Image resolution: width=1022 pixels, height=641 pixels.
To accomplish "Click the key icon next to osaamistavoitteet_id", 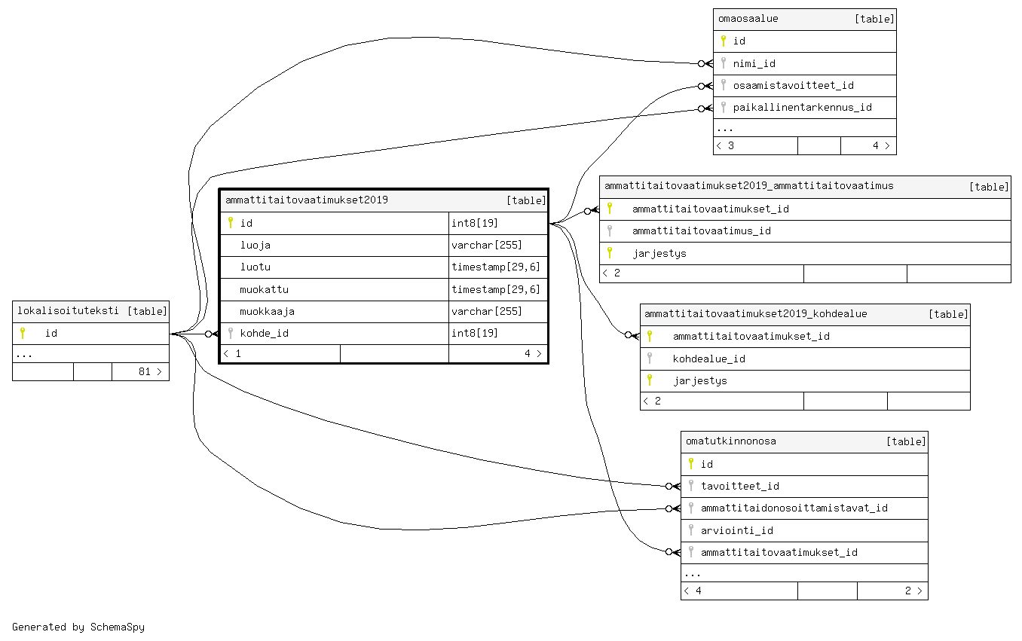I will [x=724, y=85].
